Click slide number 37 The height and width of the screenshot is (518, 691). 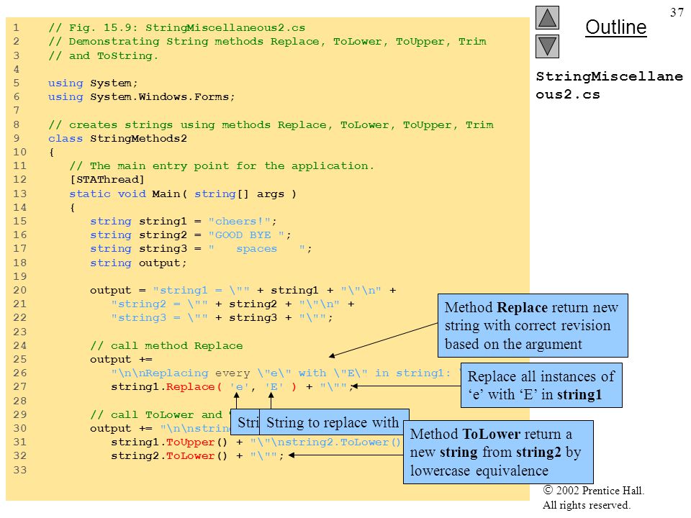[677, 12]
